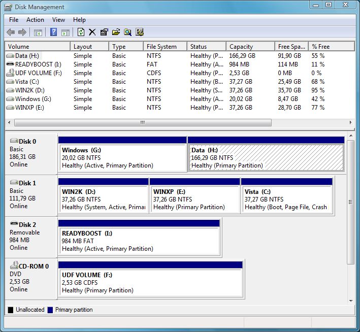Click the Disk 2 removable drive icon

[14, 223]
